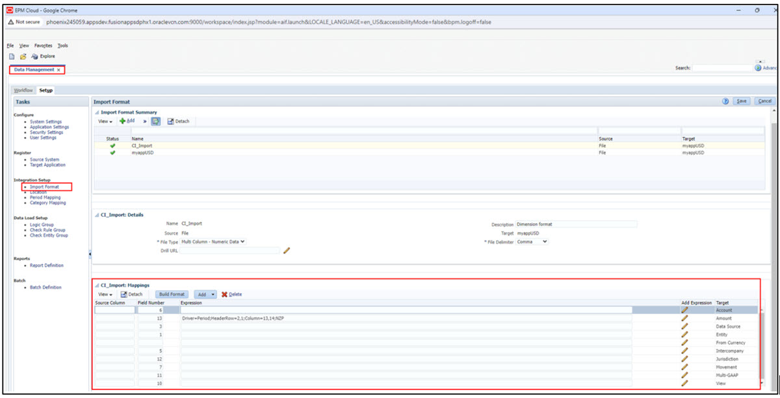The image size is (780, 398).
Task: Open Report Definition link
Action: pos(47,265)
